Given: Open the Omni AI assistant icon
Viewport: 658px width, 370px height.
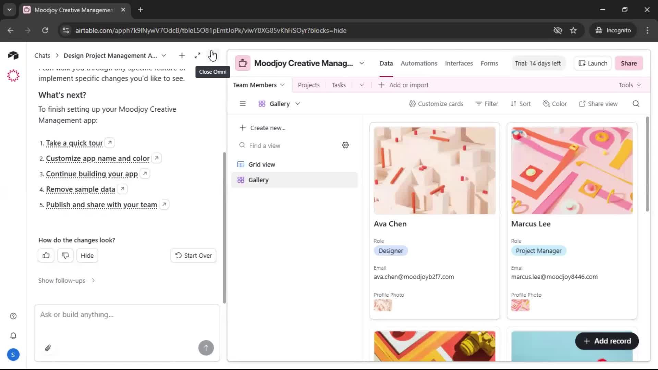Looking at the screenshot, I should click(x=13, y=76).
